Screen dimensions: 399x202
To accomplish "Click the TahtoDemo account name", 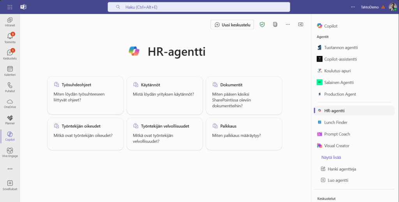I will tap(369, 7).
